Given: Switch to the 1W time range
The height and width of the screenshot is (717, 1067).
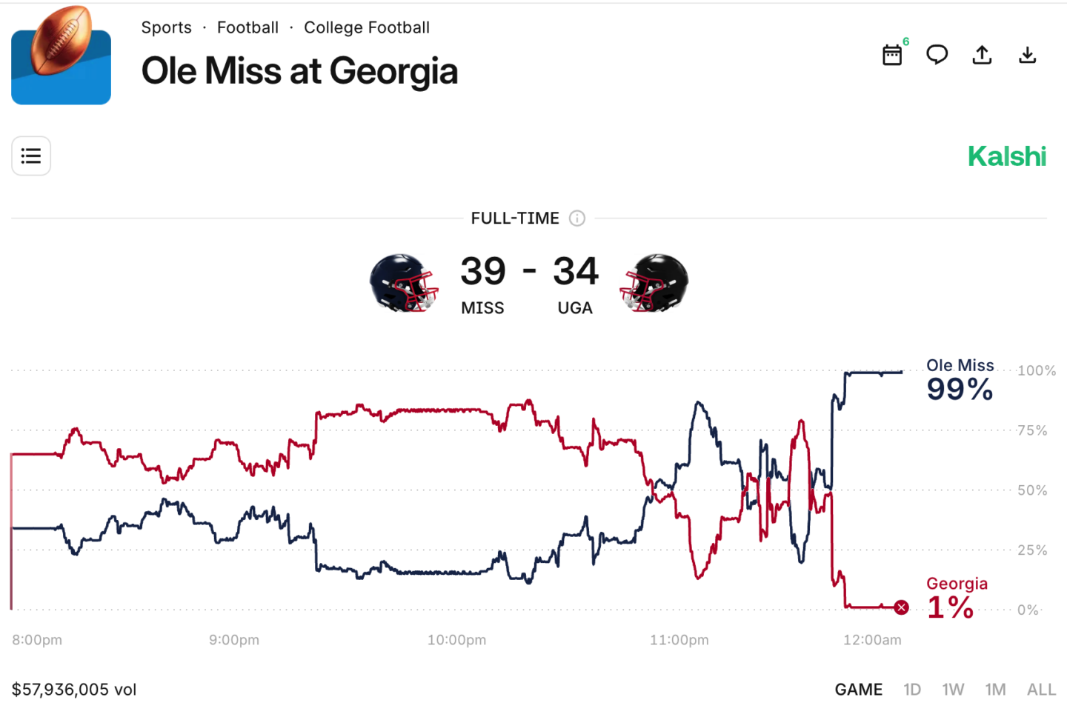Looking at the screenshot, I should 953,690.
